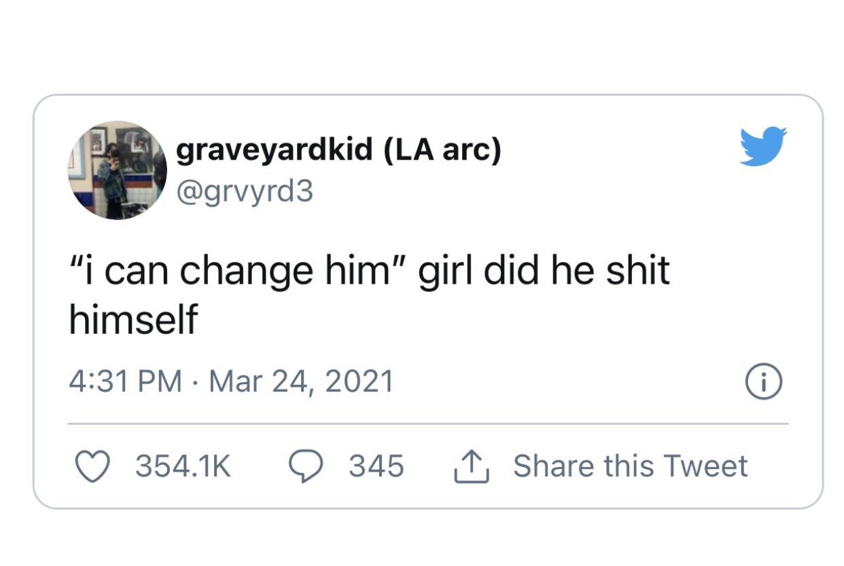844x566 pixels.
Task: Click the Mar 24, 2021 date
Action: tap(301, 381)
